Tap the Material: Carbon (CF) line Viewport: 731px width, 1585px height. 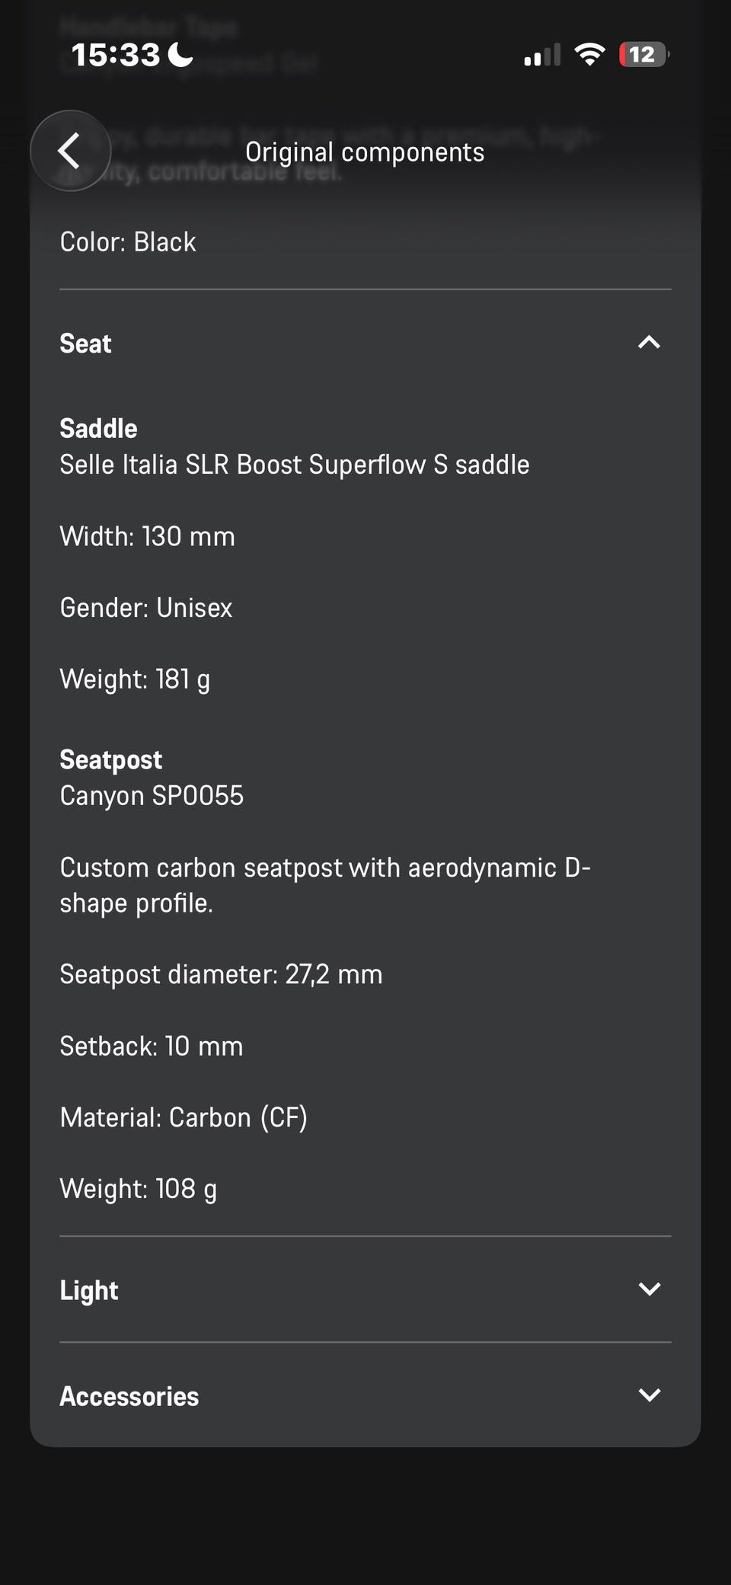[184, 1117]
